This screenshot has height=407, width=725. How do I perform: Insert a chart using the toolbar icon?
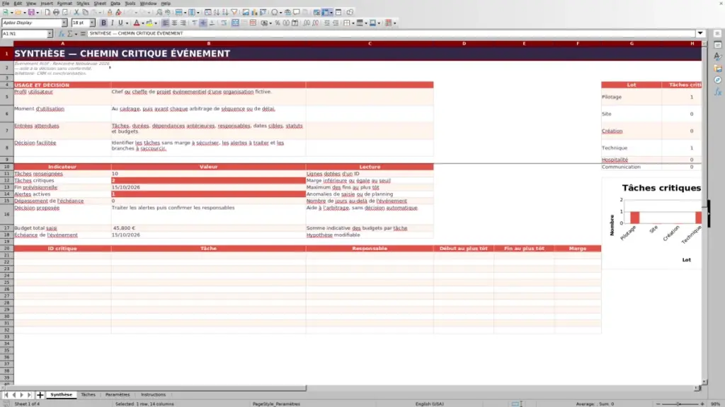point(254,13)
